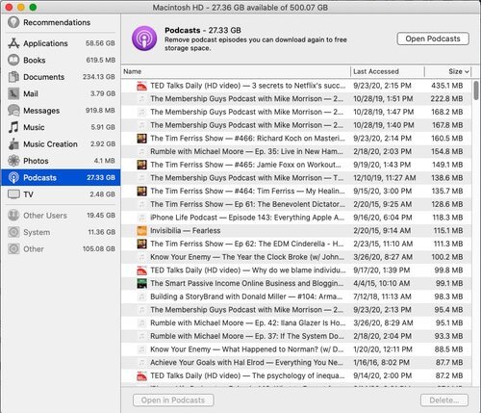Click the 435.1 MB size value

point(447,86)
